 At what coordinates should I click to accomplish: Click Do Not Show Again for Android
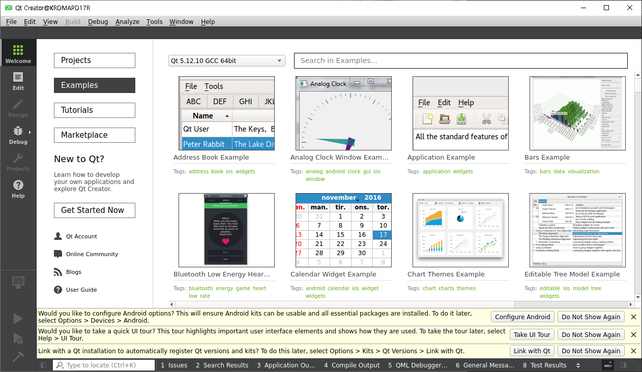pyautogui.click(x=591, y=317)
